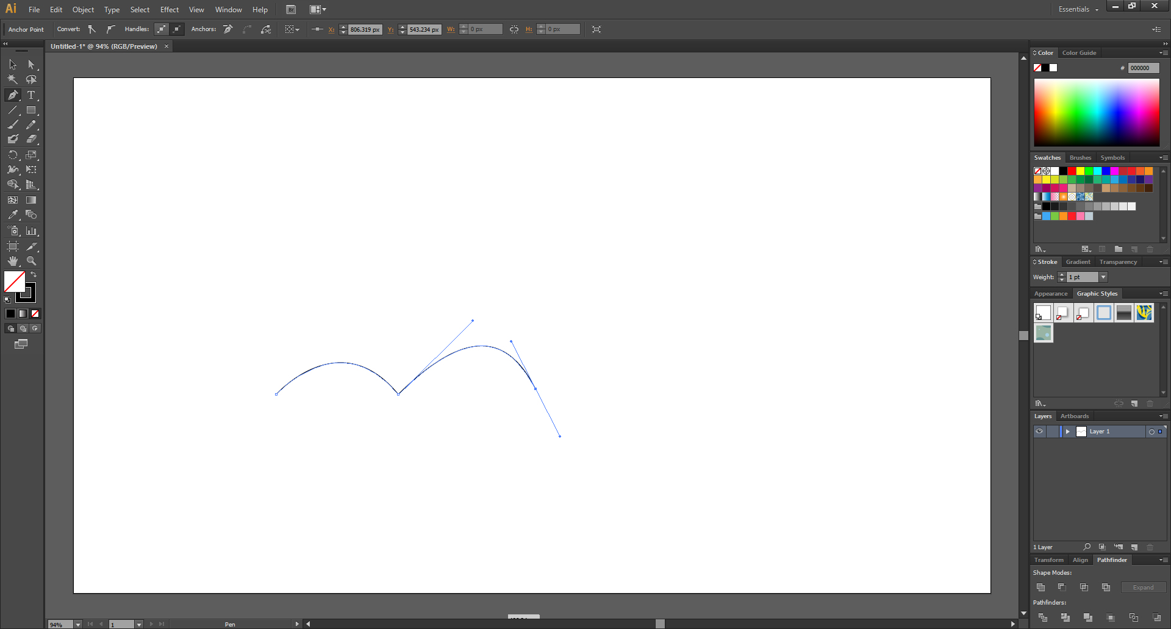Select the Direct Selection tool
1171x629 pixels.
(31, 65)
